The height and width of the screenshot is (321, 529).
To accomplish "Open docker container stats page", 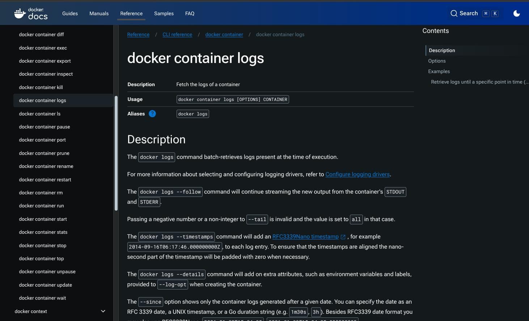I will click(43, 232).
